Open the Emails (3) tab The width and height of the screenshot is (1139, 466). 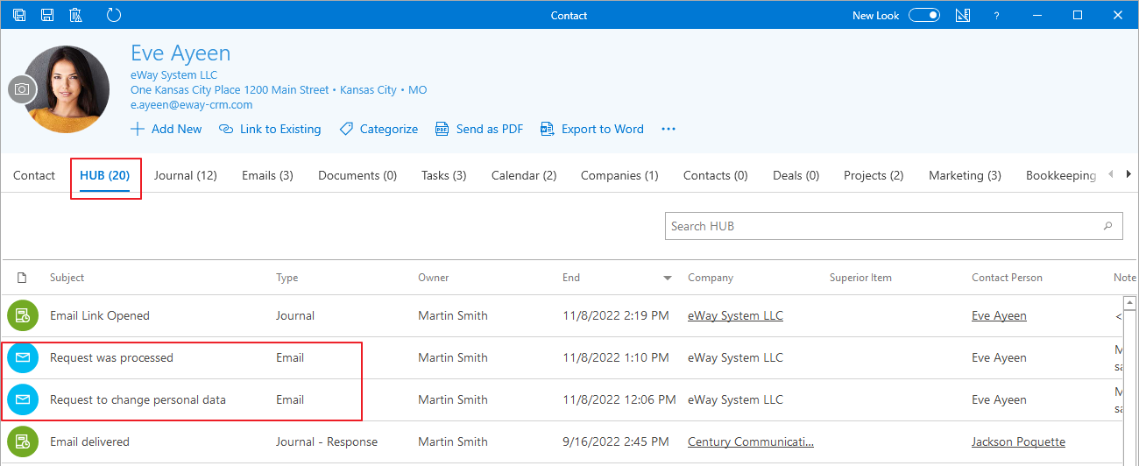pyautogui.click(x=267, y=175)
